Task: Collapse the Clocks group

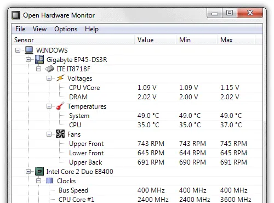Action: (x=38, y=181)
